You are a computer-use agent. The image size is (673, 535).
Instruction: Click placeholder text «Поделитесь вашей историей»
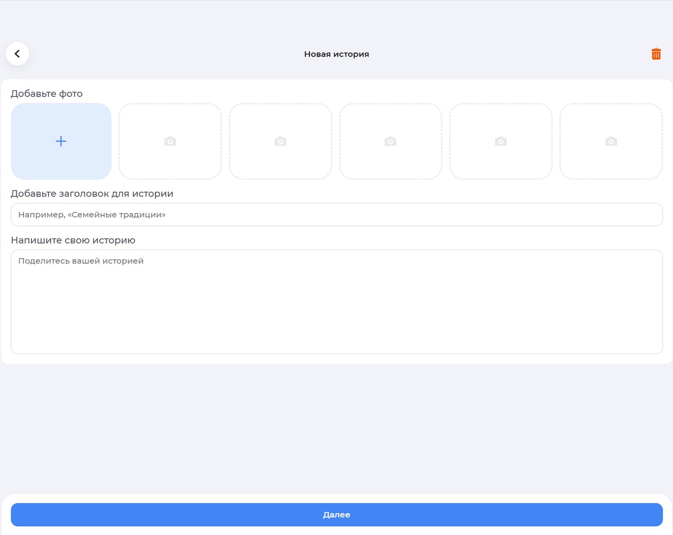click(81, 261)
